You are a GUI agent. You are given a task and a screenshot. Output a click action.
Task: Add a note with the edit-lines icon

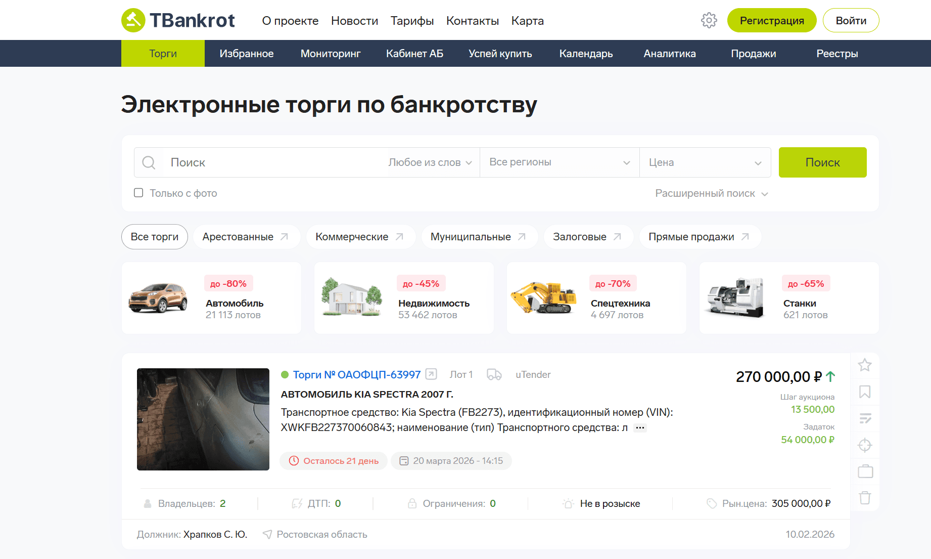click(x=865, y=418)
